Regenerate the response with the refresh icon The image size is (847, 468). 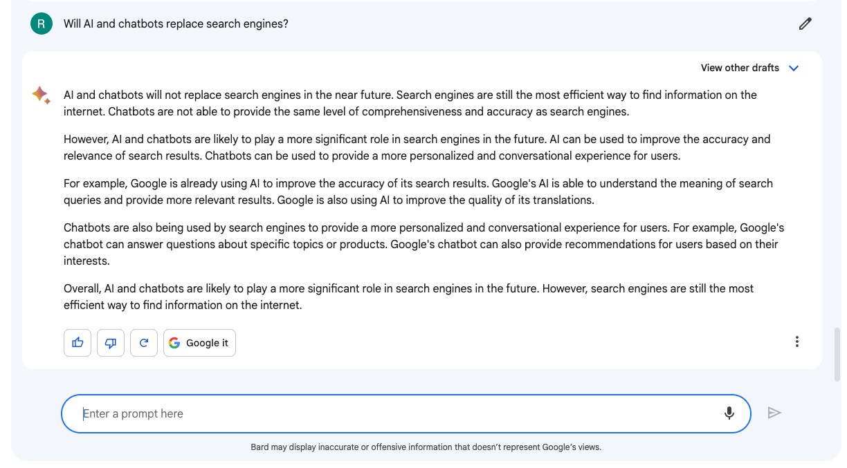coord(144,343)
